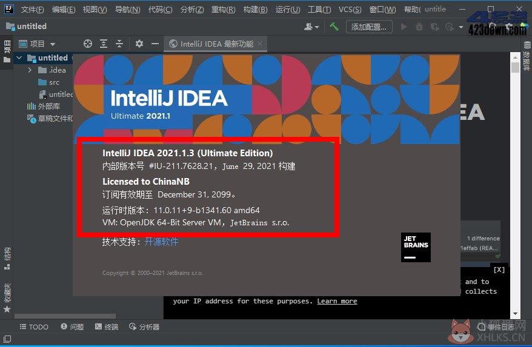Close the IntelliJ IDEA 最新功能 tab

coord(260,44)
